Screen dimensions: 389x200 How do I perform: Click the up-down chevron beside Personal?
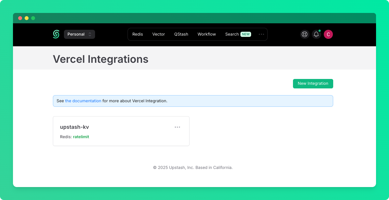pos(90,34)
